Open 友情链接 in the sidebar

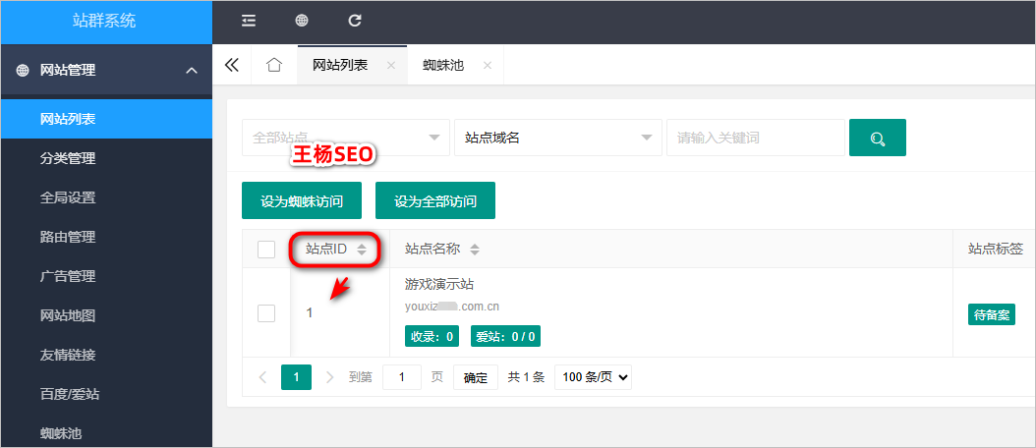[x=106, y=355]
